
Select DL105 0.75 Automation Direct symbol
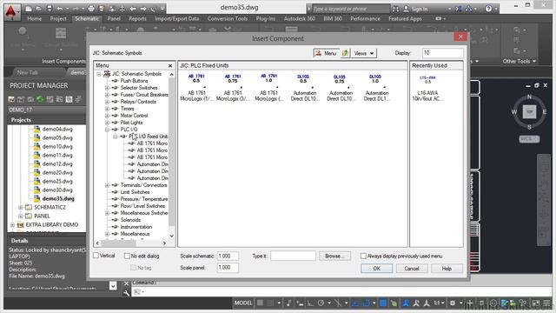click(341, 87)
